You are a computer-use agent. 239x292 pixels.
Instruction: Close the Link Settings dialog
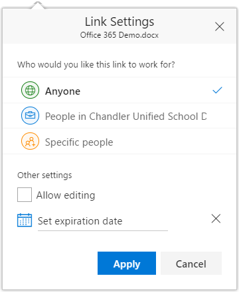tap(220, 26)
